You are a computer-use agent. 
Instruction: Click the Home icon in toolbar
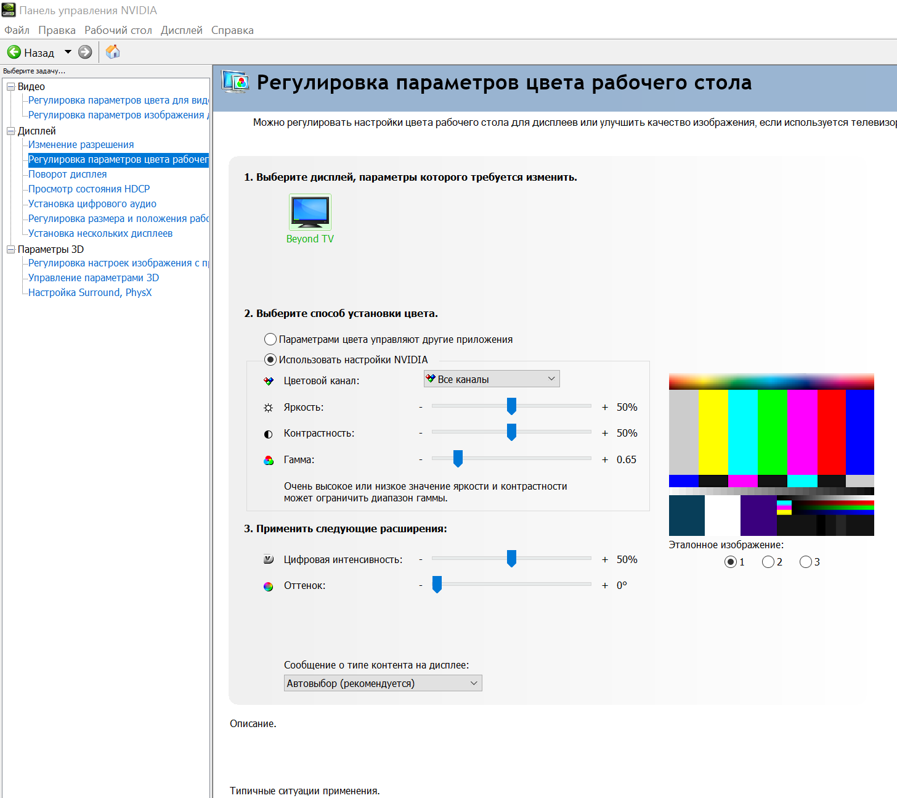[113, 52]
